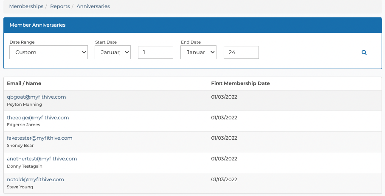
Task: Select the Steve Young name text
Action: tap(20, 187)
